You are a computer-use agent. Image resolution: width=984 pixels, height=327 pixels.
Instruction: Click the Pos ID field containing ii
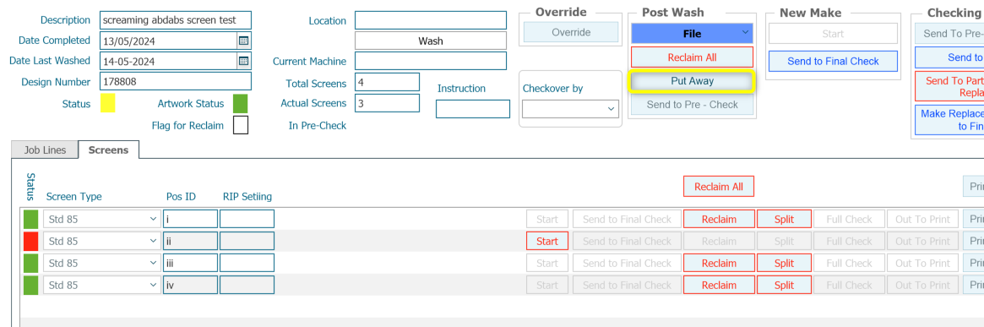190,241
